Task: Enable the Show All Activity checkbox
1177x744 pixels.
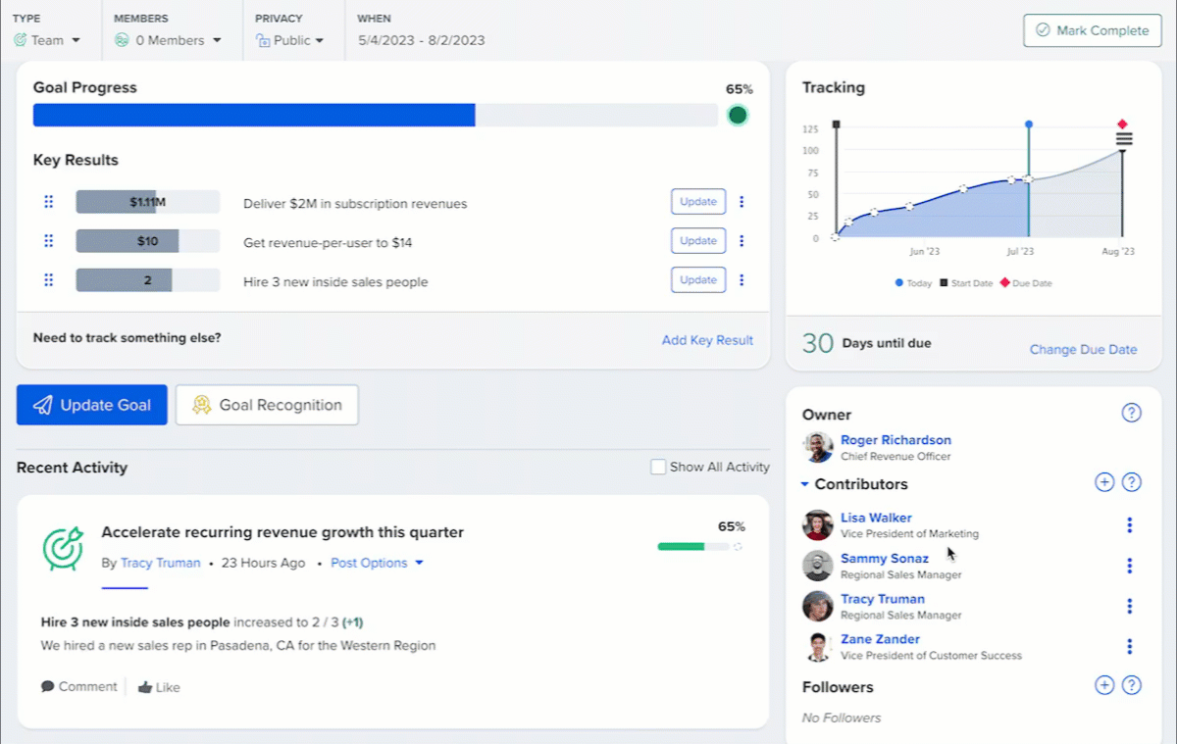Action: pyautogui.click(x=658, y=468)
